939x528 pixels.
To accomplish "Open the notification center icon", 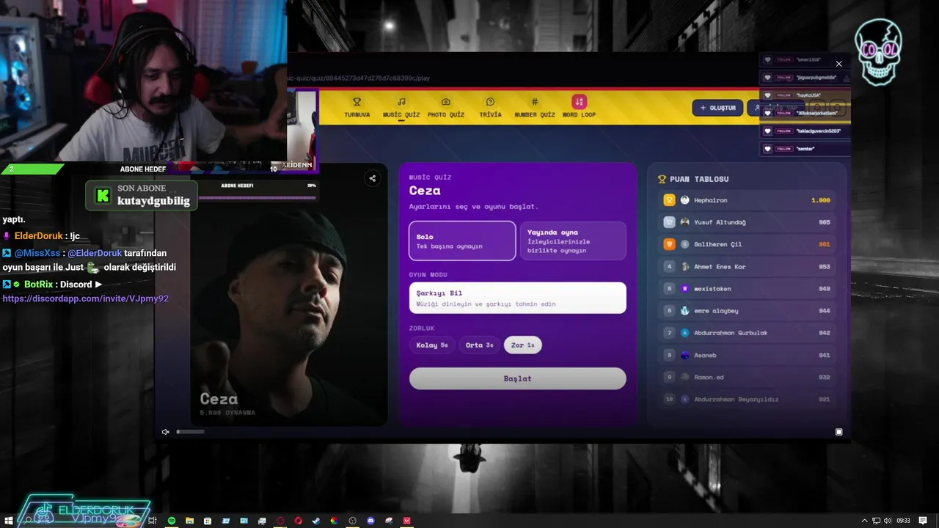I will click(x=923, y=521).
